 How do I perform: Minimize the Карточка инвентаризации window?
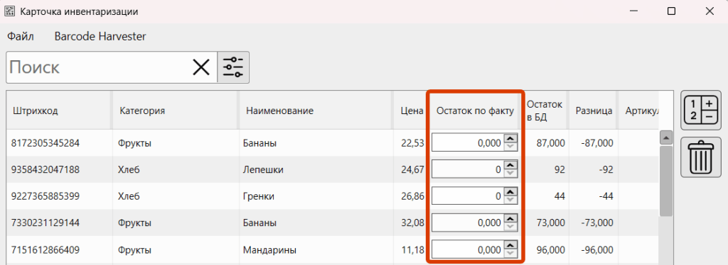coord(633,11)
